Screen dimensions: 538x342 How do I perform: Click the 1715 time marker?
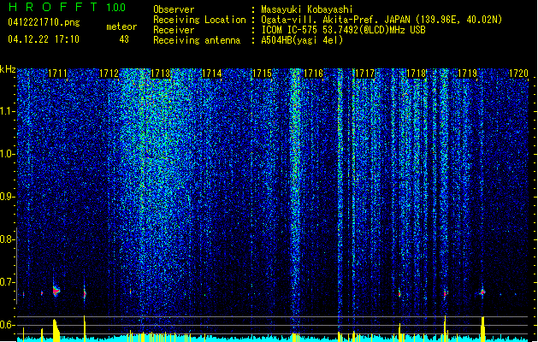coord(262,74)
